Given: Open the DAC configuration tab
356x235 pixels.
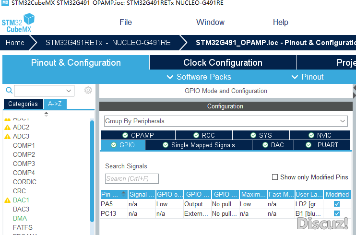Looking at the screenshot, I should click(273, 145).
